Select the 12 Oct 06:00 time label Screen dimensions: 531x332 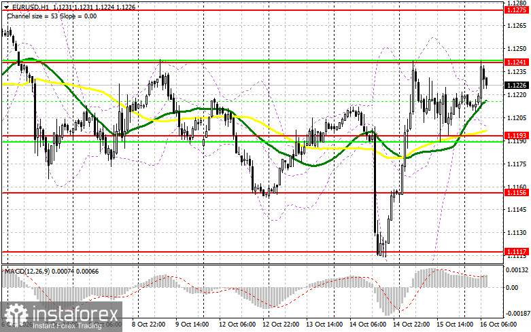(x=237, y=325)
